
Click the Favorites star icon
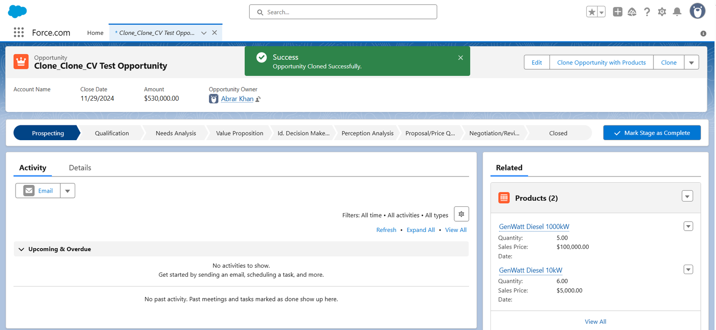pyautogui.click(x=592, y=12)
